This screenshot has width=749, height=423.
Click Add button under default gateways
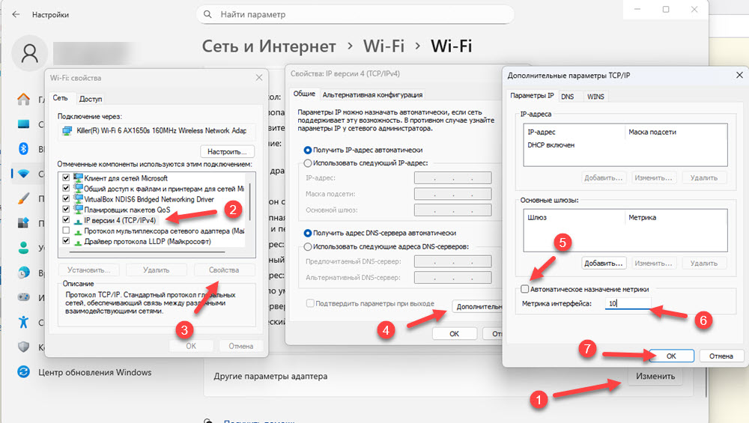604,263
